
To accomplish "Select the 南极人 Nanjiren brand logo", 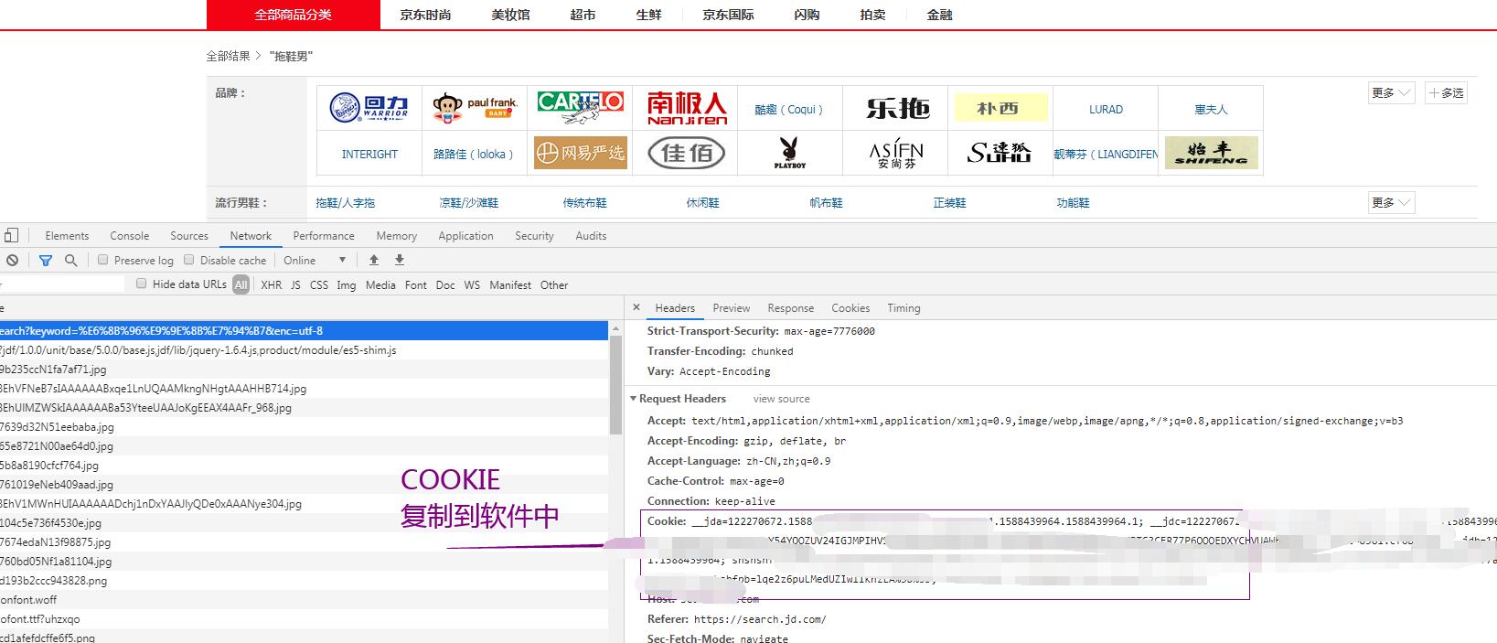I will (687, 108).
